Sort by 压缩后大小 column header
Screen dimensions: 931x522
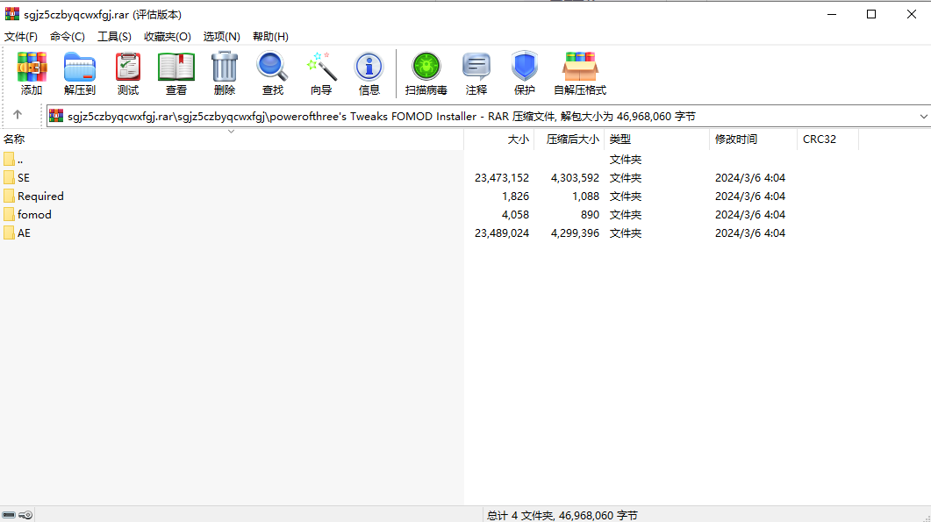click(569, 139)
